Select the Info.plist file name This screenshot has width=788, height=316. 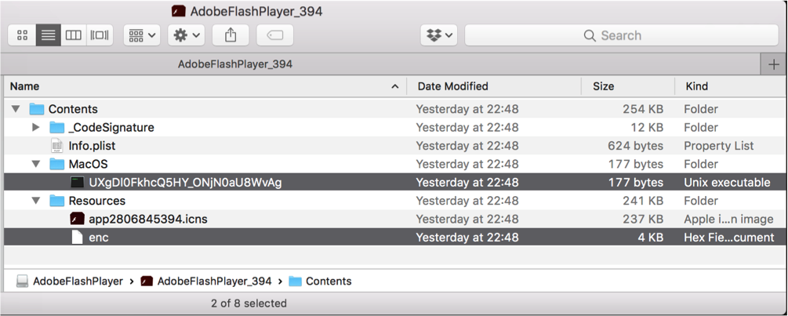click(92, 146)
